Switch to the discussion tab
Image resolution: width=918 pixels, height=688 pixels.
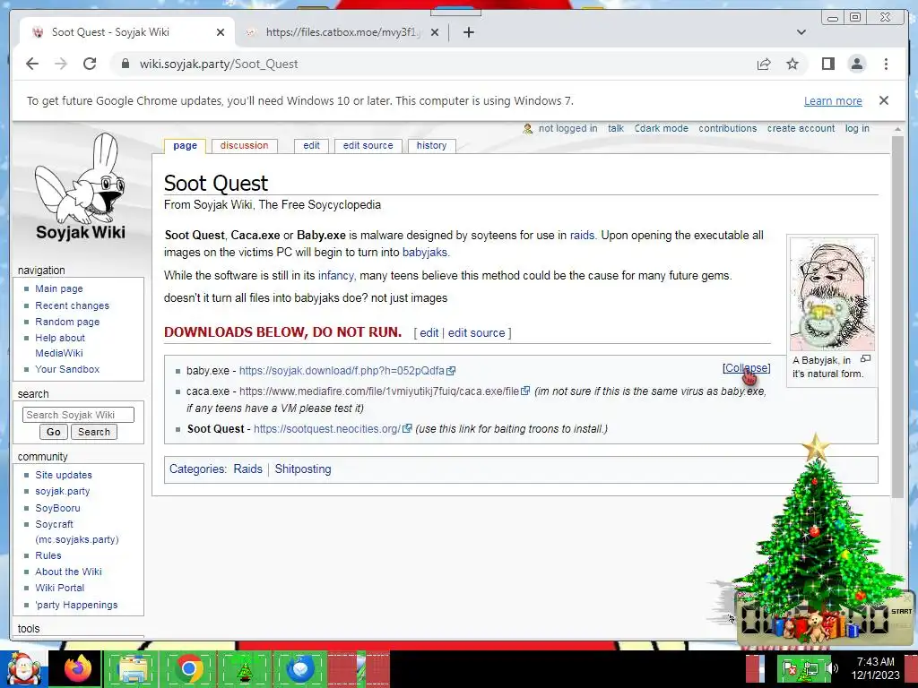click(x=244, y=146)
